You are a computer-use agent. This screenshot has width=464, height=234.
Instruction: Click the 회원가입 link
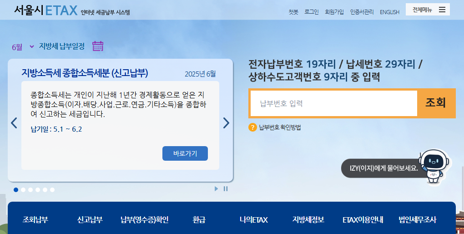click(334, 12)
